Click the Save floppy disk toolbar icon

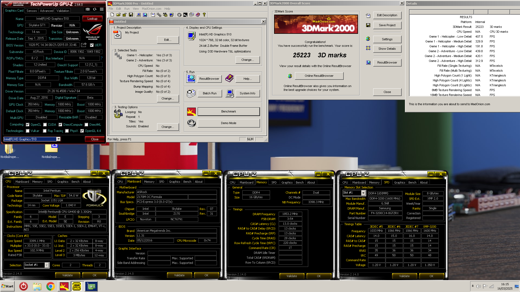pyautogui.click(x=131, y=15)
